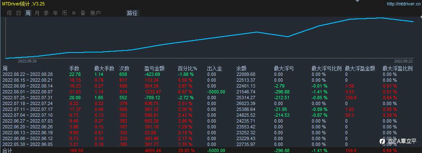The height and width of the screenshot is (153, 422).
Task: Click profit value 1232.47
Action: [x=153, y=92]
